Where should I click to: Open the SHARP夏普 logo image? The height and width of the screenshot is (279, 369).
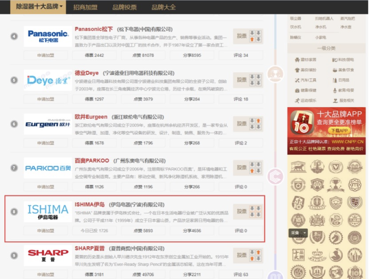[x=48, y=255]
